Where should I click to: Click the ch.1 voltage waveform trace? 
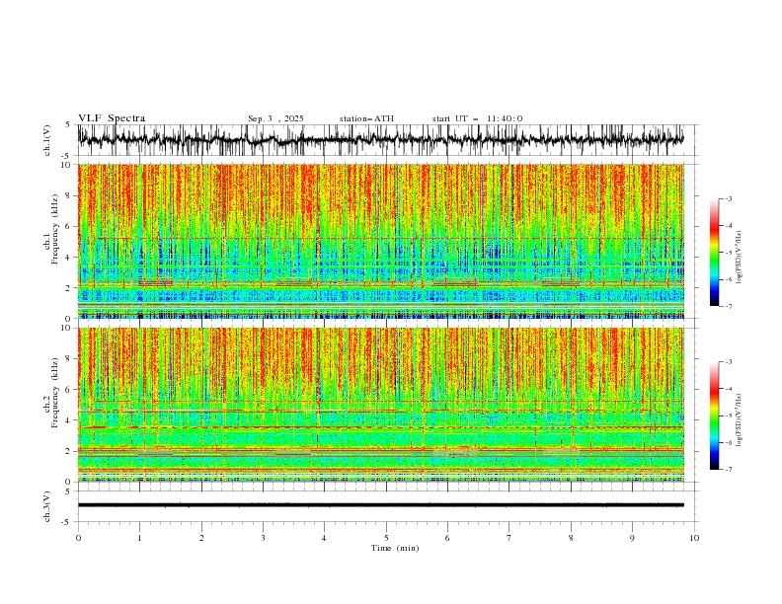(380, 140)
